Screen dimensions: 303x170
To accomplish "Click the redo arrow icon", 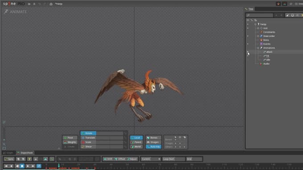I will click(45, 4).
